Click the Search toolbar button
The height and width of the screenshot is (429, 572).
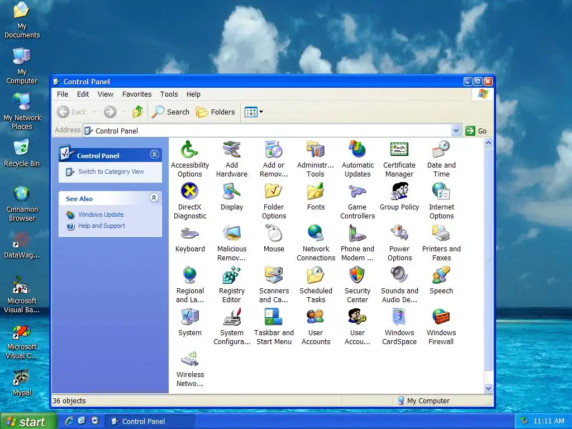171,112
